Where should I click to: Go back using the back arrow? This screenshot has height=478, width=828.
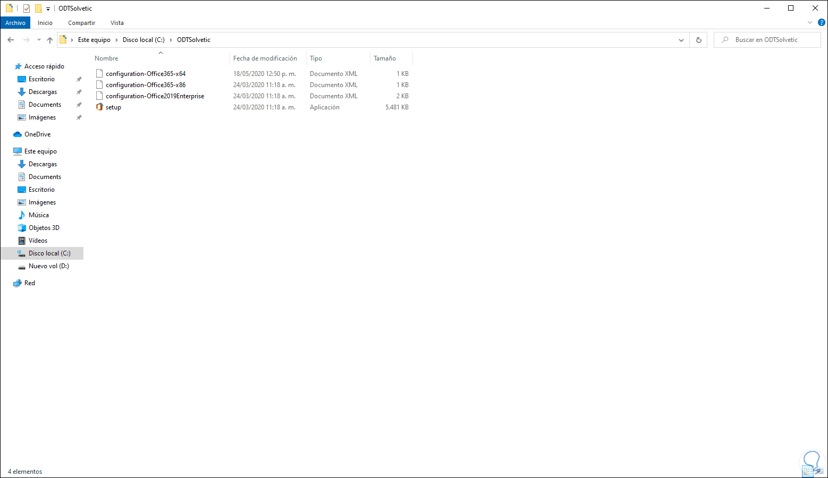tap(11, 39)
